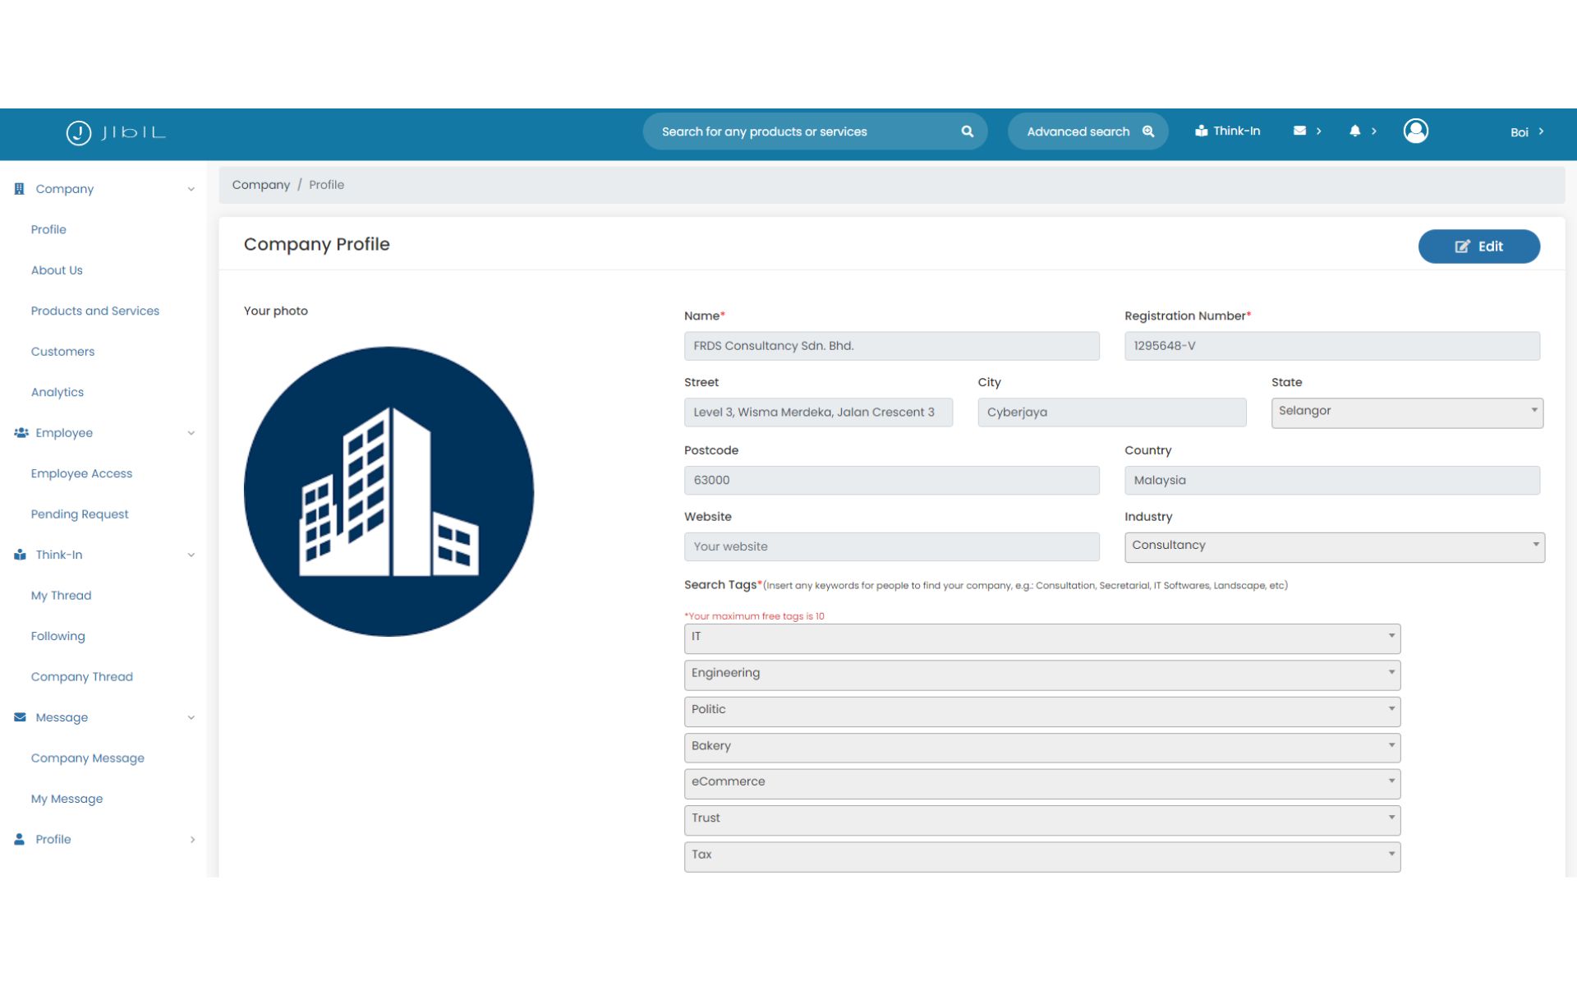Go to Pending Request in sidebar

80,514
